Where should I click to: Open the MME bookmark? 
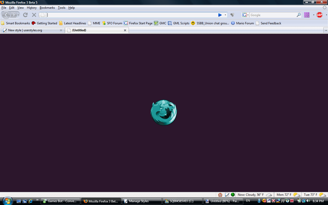(94, 23)
